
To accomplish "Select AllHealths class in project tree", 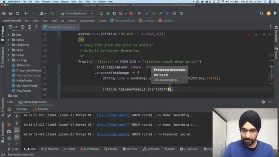I will tap(24, 65).
